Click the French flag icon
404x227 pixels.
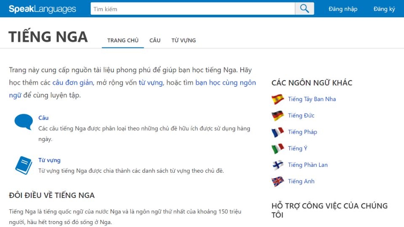(x=277, y=132)
